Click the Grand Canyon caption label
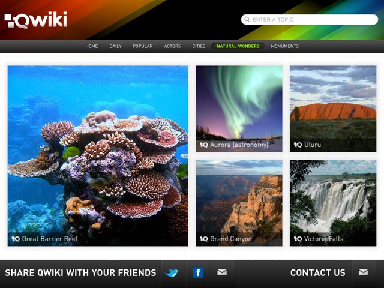The width and height of the screenshot is (384, 288). pos(231,239)
